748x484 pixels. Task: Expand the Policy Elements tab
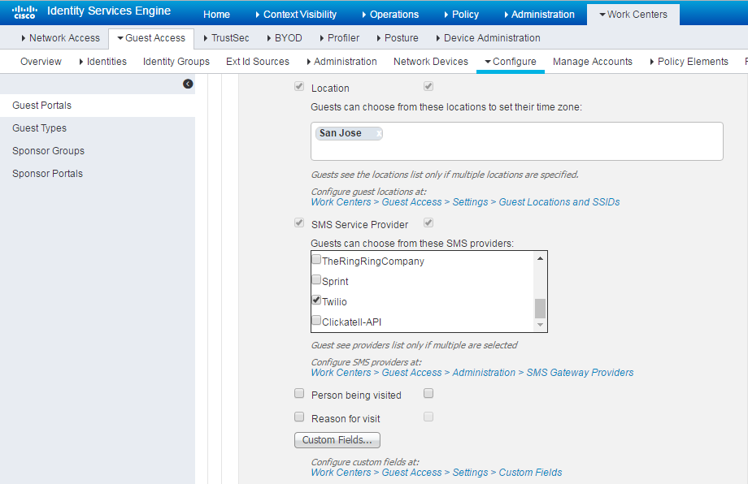point(689,62)
